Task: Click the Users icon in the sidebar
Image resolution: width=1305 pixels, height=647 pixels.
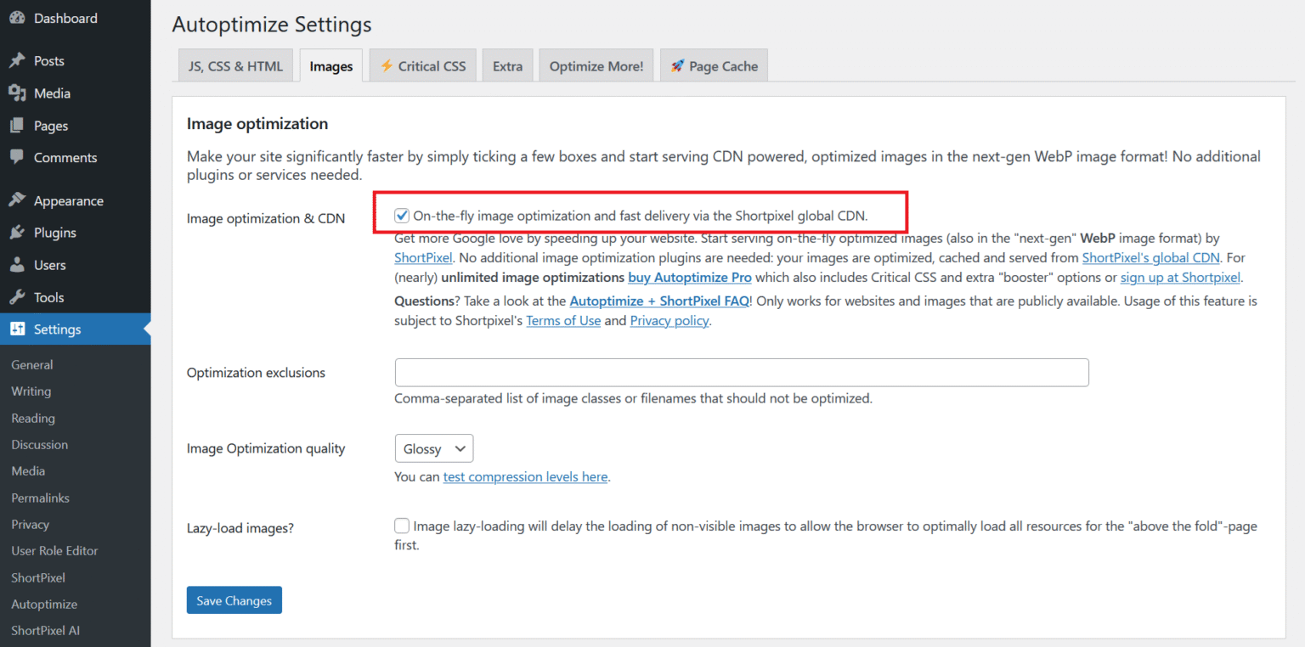Action: pos(19,264)
